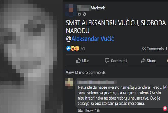
Task: Open the 18h comment timestamp
Action: coord(97,111)
